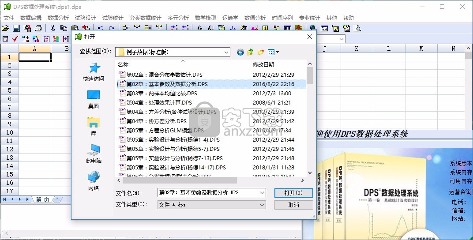Jump to last sheet navigation arrow

click(x=27, y=199)
